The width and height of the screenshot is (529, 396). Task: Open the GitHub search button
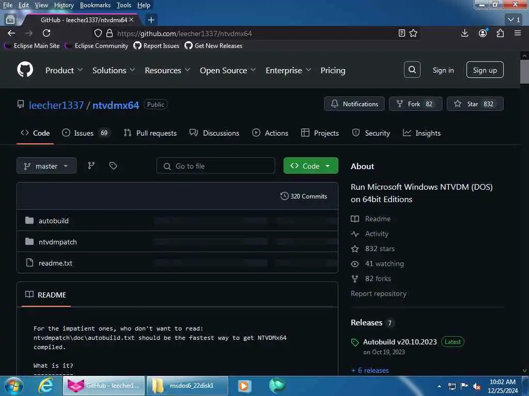coord(412,70)
